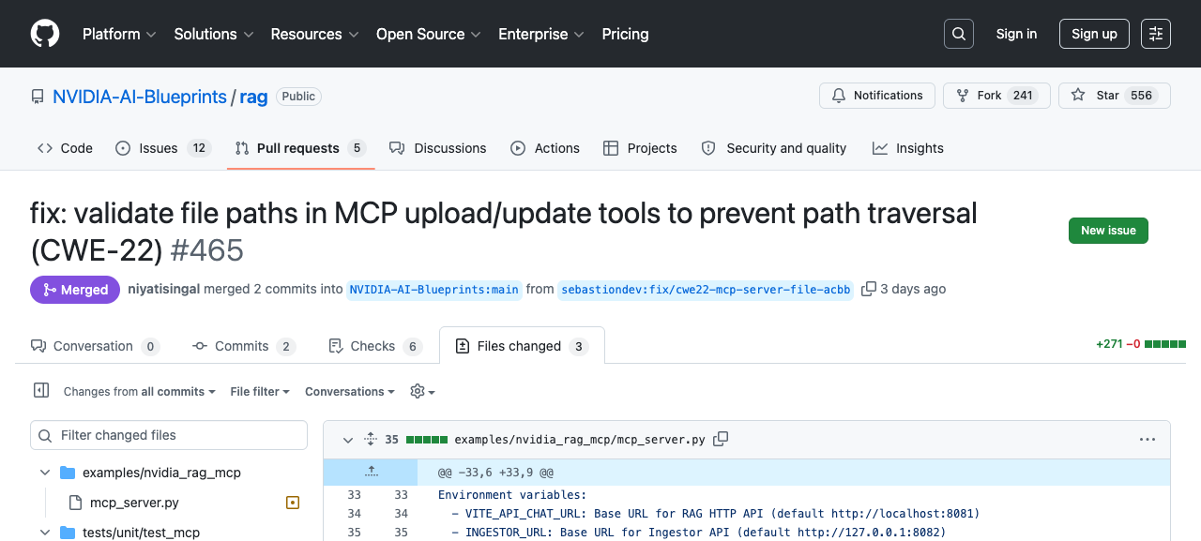Click the Filter changed files field
The width and height of the screenshot is (1201, 541).
[x=168, y=435]
